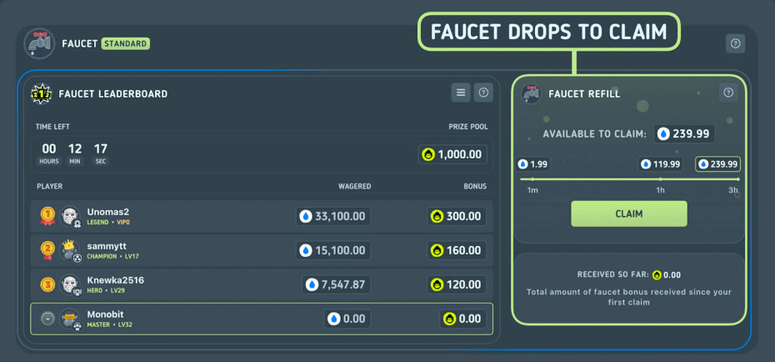This screenshot has height=362, width=775.
Task: Click the 1,000.00 prize pool amount
Action: 452,155
